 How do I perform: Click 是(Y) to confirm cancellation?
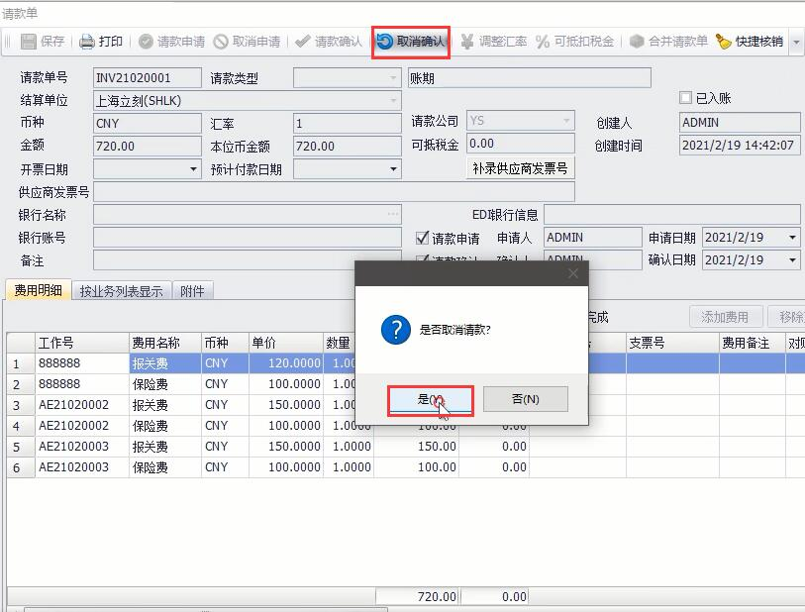[x=430, y=399]
